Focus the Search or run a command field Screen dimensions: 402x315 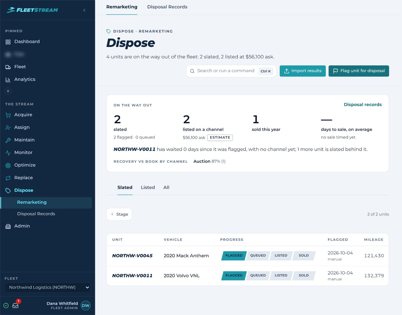point(231,71)
